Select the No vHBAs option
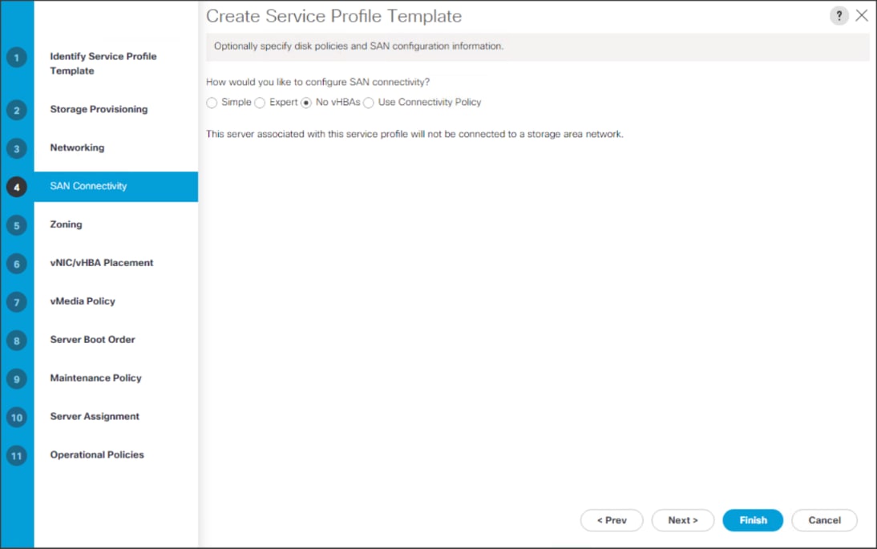The width and height of the screenshot is (877, 549). (x=306, y=103)
